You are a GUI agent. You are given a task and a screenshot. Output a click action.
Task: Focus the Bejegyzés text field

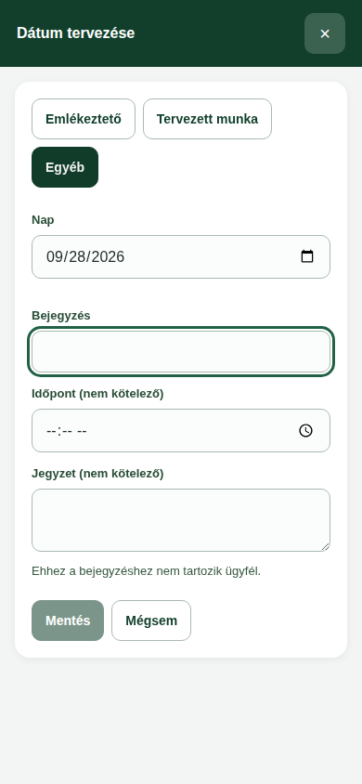(x=181, y=351)
